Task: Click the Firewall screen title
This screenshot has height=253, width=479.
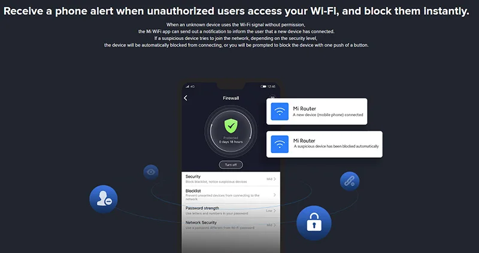Action: click(x=231, y=98)
